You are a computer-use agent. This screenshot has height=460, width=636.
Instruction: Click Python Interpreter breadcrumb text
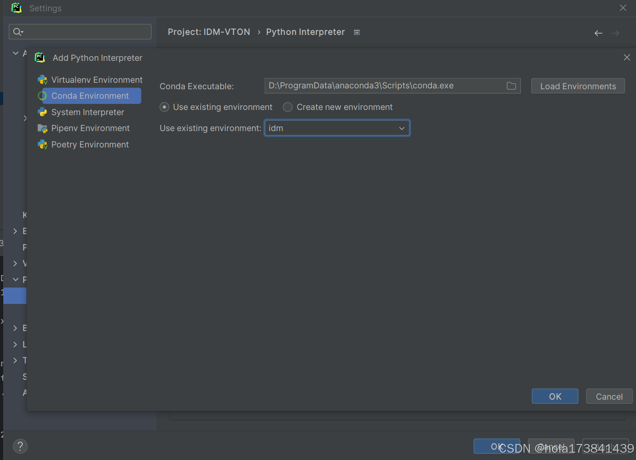click(x=305, y=32)
